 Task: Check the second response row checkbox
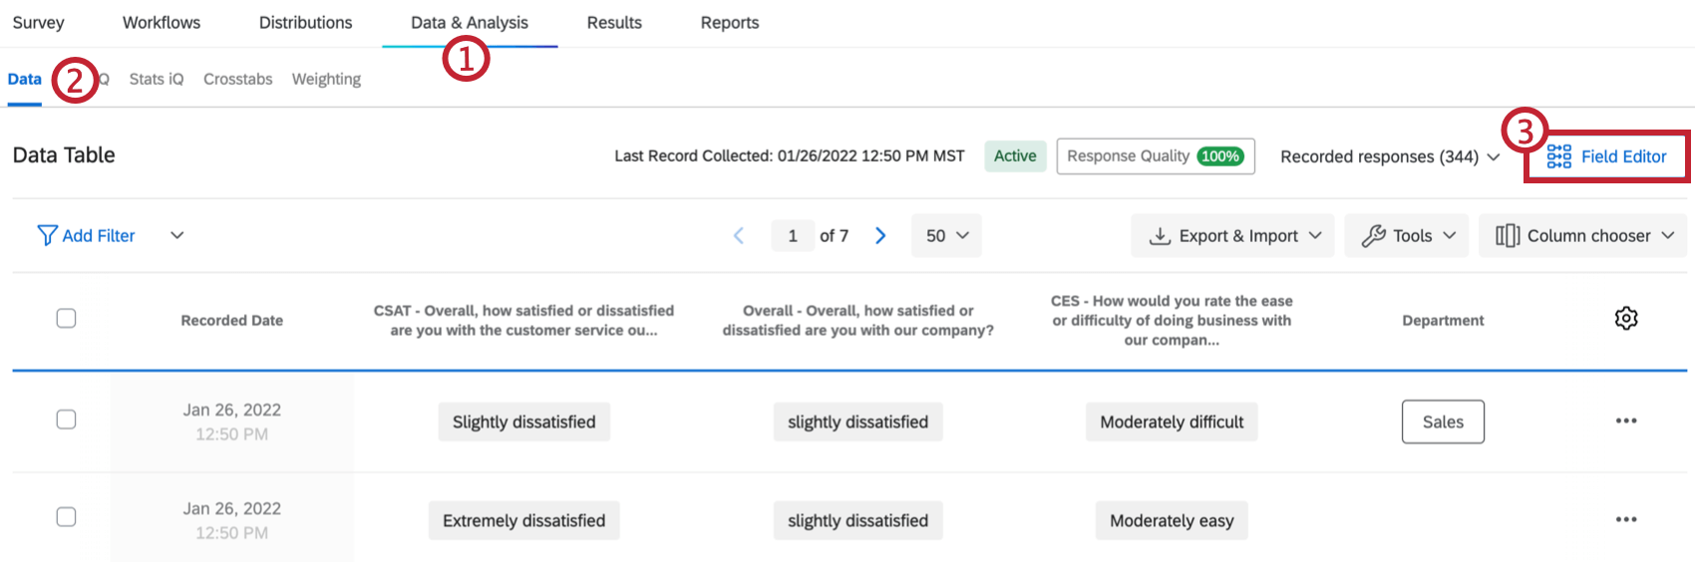66,517
